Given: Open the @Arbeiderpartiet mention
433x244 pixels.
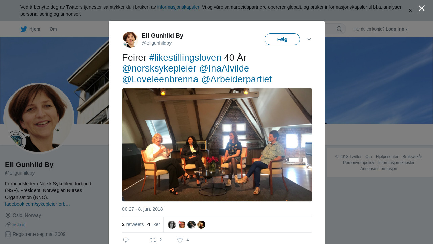Looking at the screenshot, I should 236,79.
